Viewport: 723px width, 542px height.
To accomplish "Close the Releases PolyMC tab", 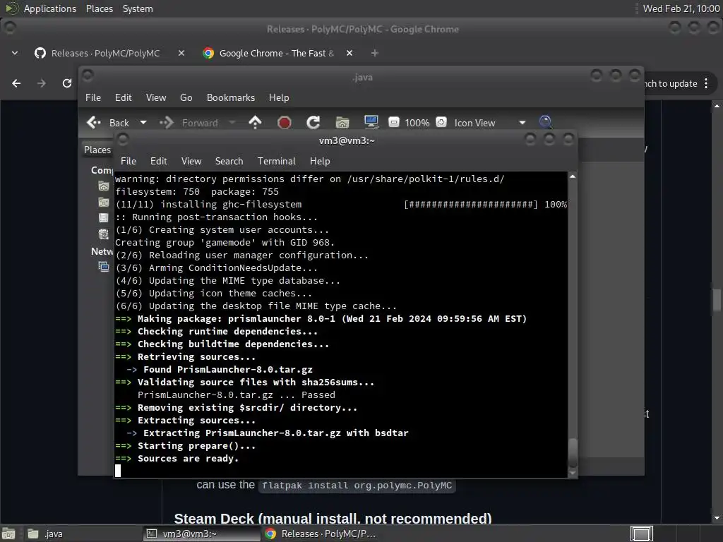I will click(x=181, y=53).
